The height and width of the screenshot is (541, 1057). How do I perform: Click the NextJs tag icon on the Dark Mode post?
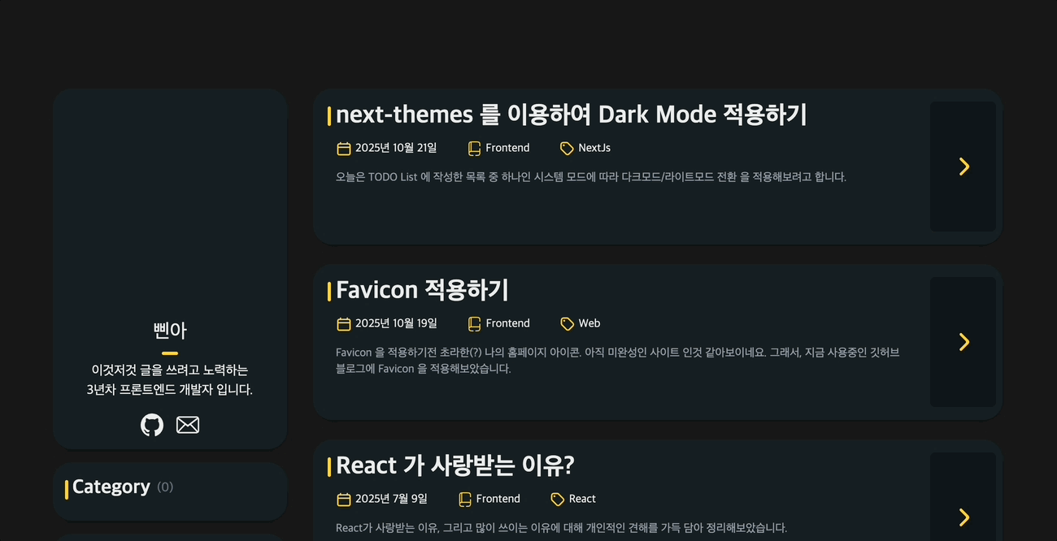coord(567,148)
